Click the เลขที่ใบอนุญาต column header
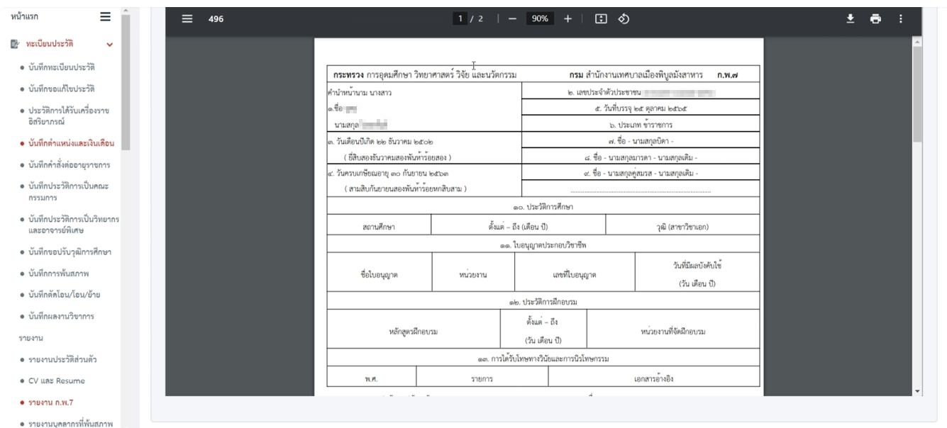 (575, 275)
